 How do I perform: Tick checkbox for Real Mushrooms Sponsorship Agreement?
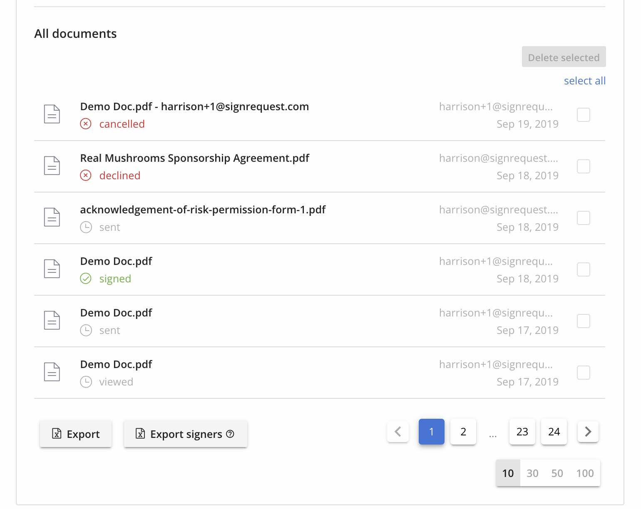click(584, 166)
